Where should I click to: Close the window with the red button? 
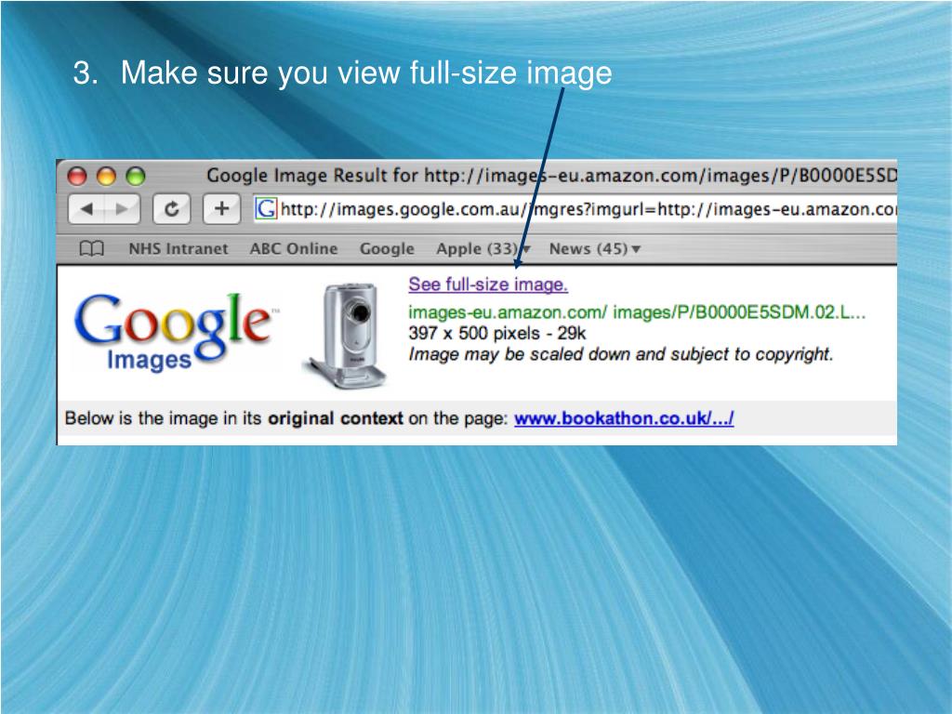[x=77, y=176]
